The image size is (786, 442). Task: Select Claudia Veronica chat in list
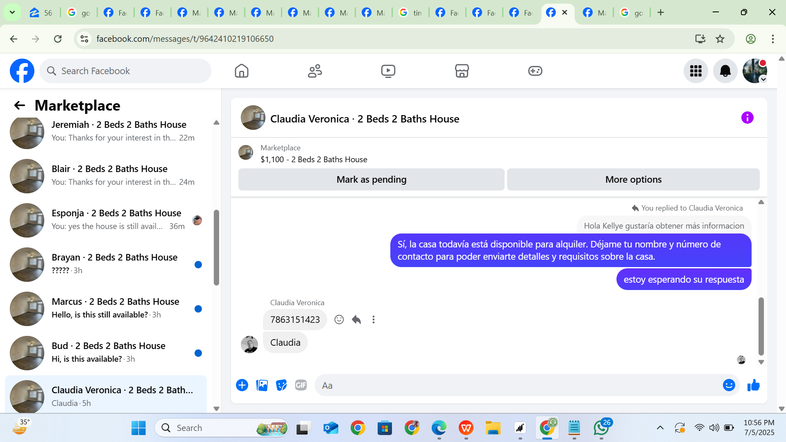106,394
